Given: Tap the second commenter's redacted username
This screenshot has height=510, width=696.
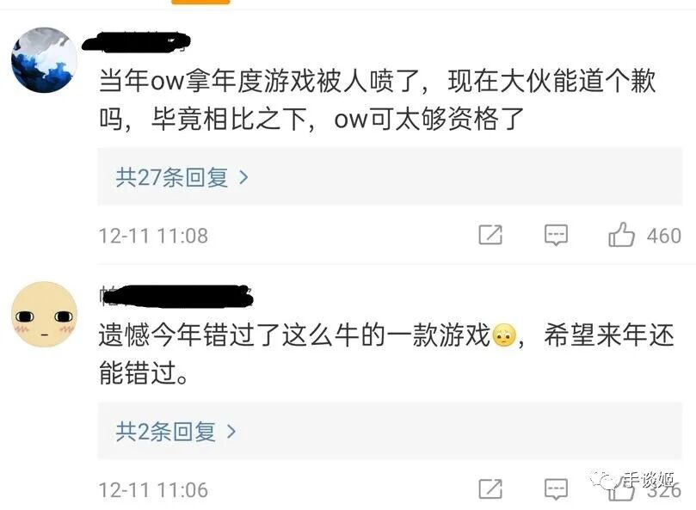Looking at the screenshot, I should pyautogui.click(x=176, y=297).
